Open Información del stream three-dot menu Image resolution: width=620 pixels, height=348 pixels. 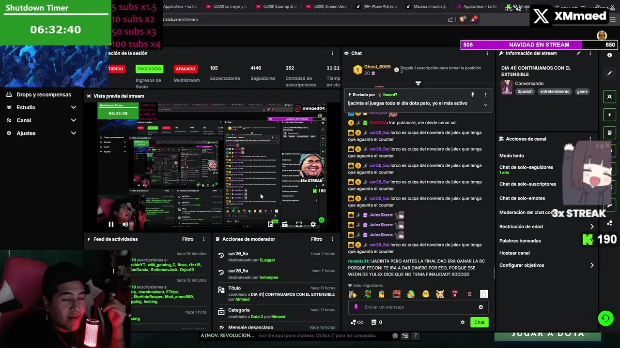point(590,53)
